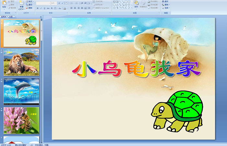Choose the oval shape in the gallery
227x146 pixels.
[129, 2]
